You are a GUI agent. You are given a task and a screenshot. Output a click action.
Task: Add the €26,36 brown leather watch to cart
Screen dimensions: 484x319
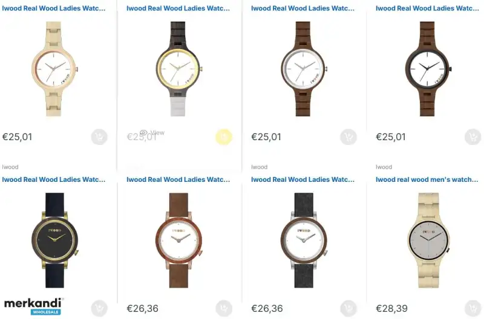click(224, 308)
